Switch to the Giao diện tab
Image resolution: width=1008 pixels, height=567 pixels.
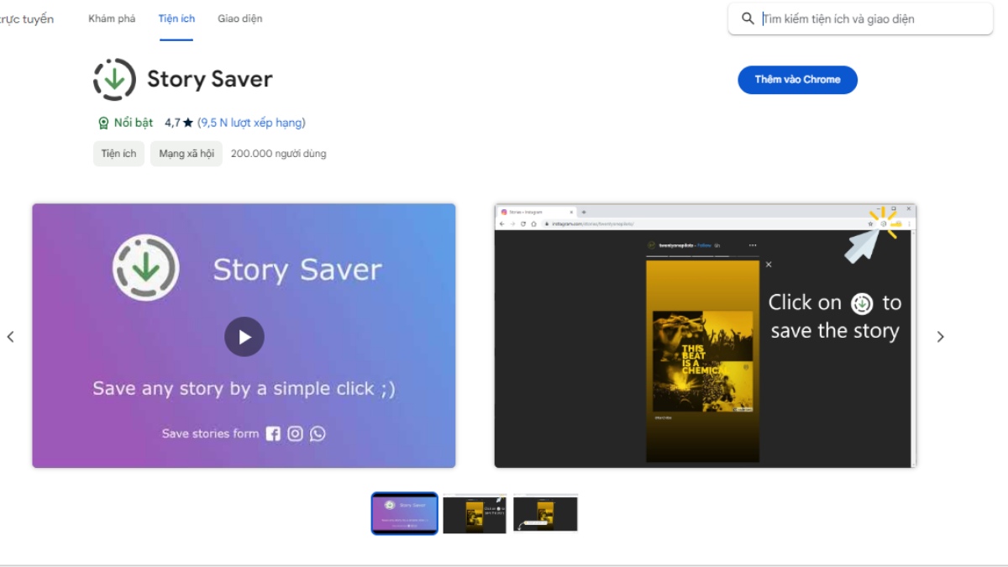click(240, 17)
